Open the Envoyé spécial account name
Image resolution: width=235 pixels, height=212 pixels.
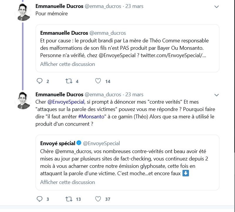pyautogui.click(x=58, y=143)
